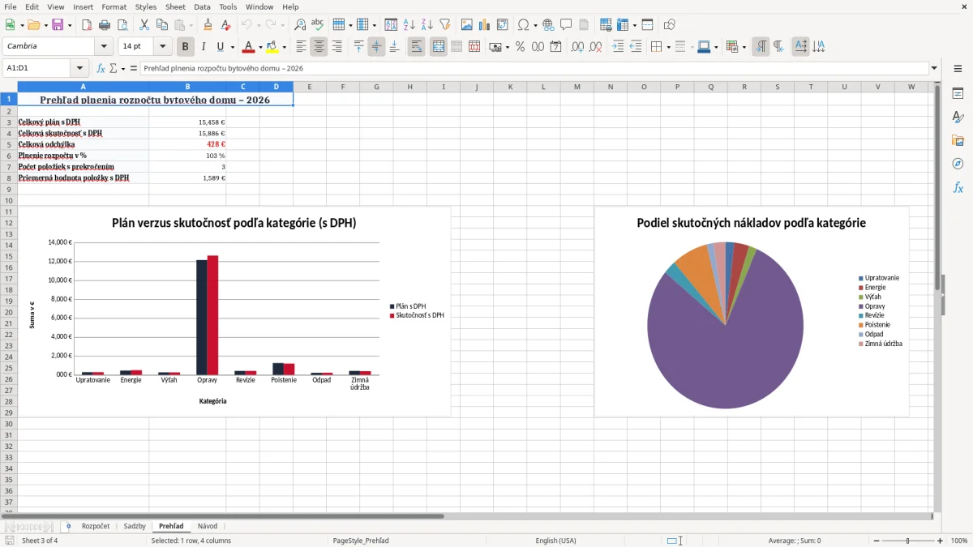Screen dimensions: 973x547
Task: Click Merge and Center Cells icon
Action: pyautogui.click(x=438, y=46)
